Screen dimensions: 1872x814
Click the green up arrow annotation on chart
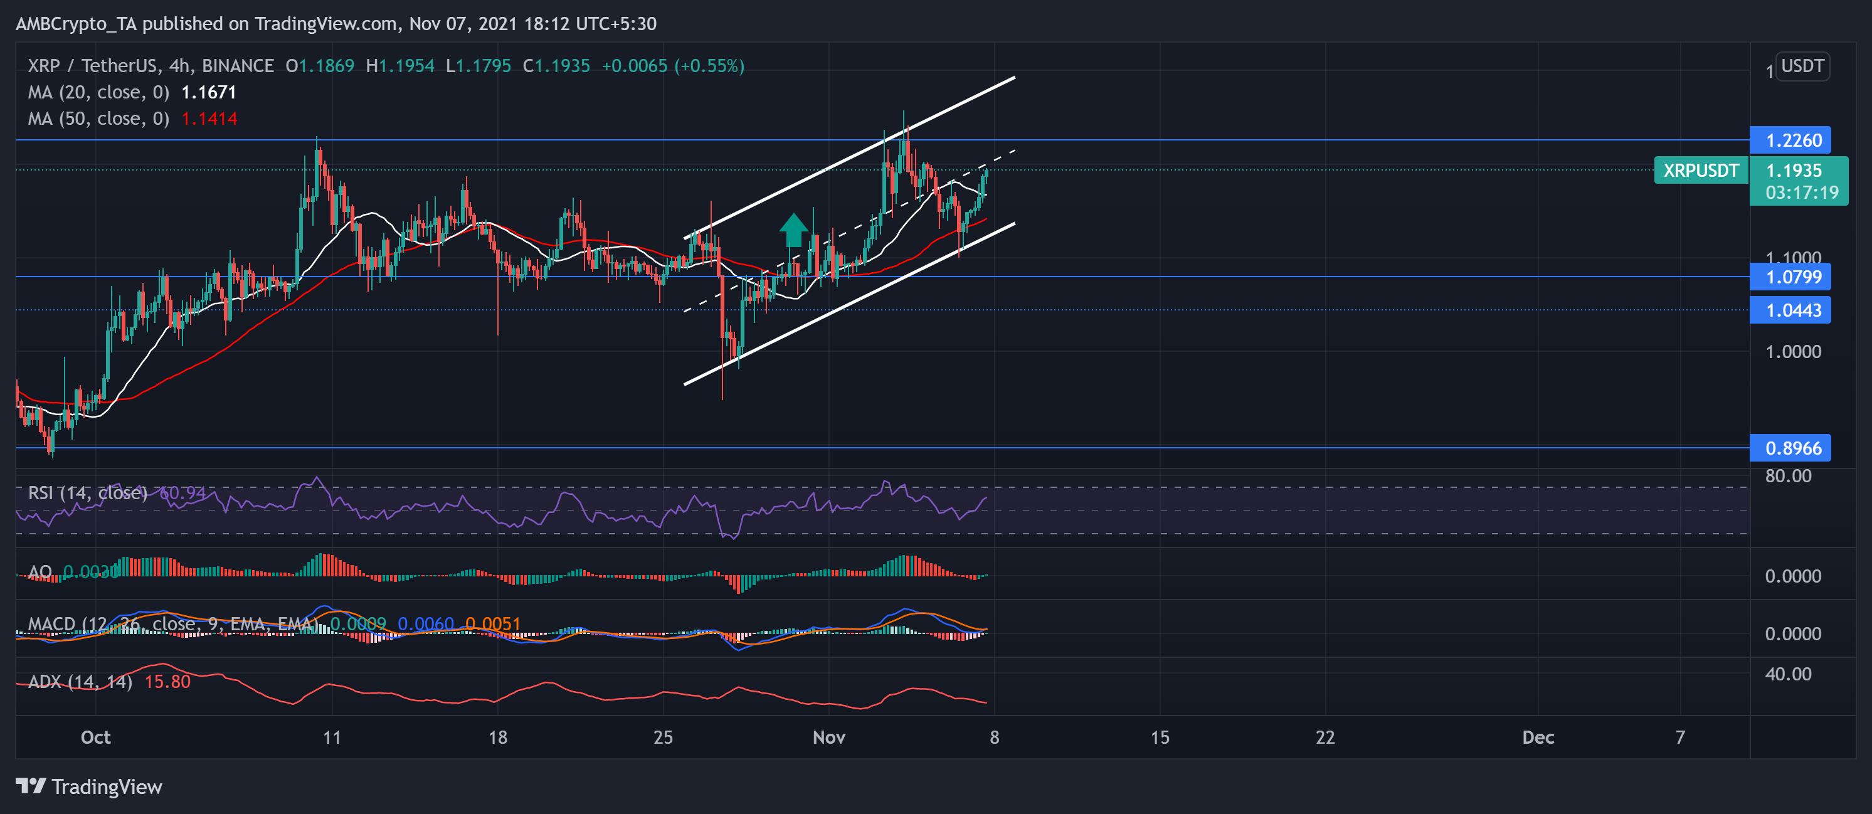click(x=793, y=230)
